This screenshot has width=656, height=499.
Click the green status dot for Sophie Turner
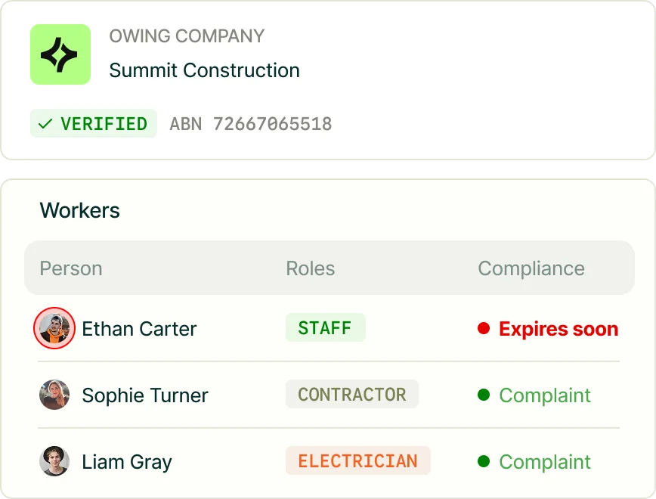(x=484, y=395)
